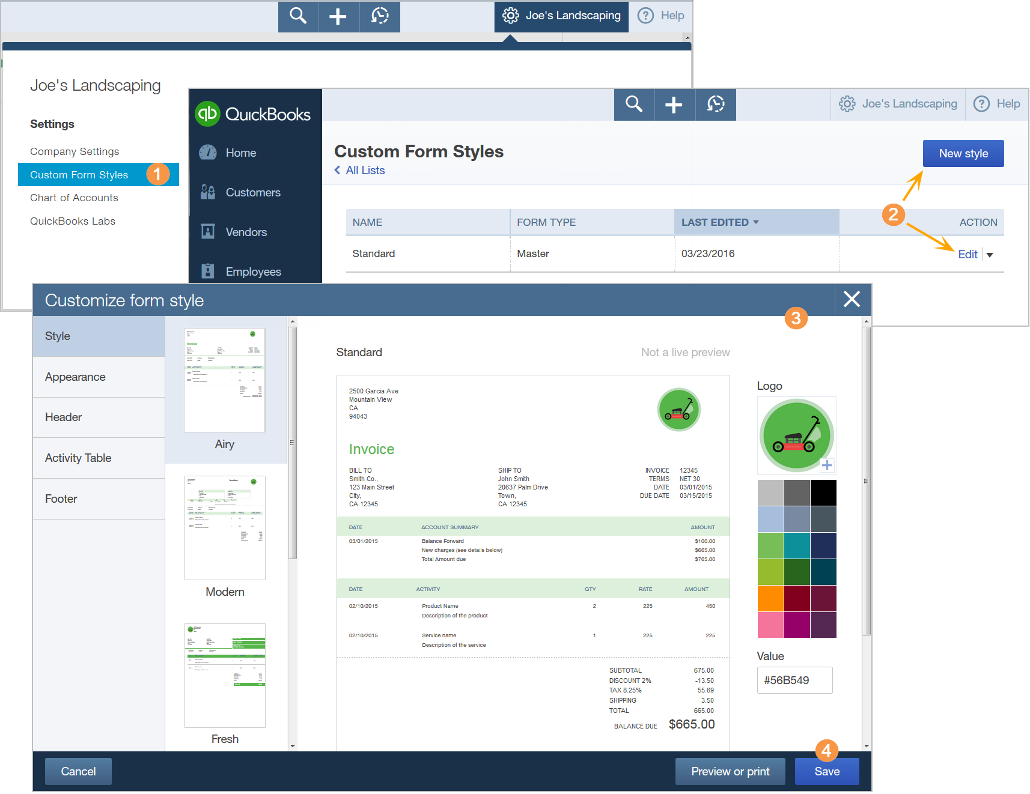Image resolution: width=1030 pixels, height=794 pixels.
Task: Select Custom Form Styles in the settings menu
Action: pos(99,175)
